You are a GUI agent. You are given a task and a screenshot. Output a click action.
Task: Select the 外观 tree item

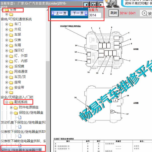point(18,29)
